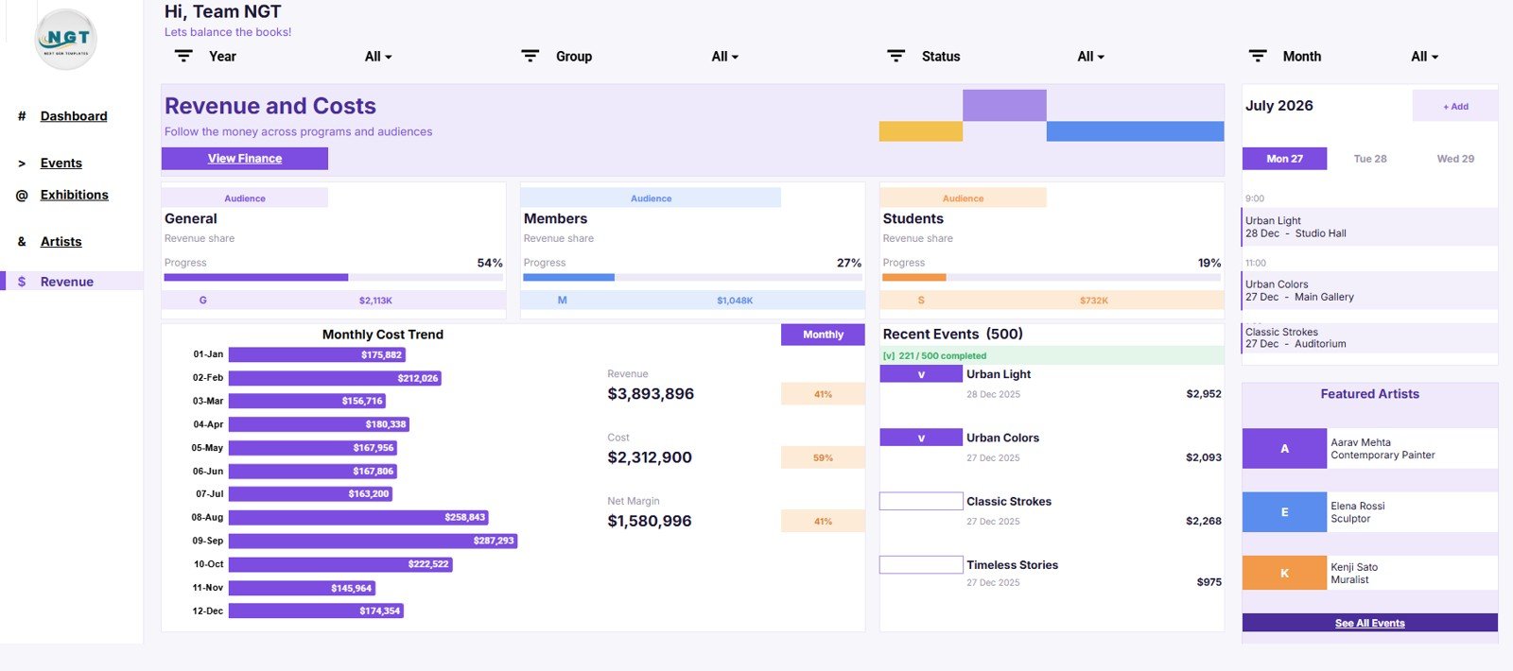
Task: Click the July 2026 calendar title
Action: [x=1279, y=106]
